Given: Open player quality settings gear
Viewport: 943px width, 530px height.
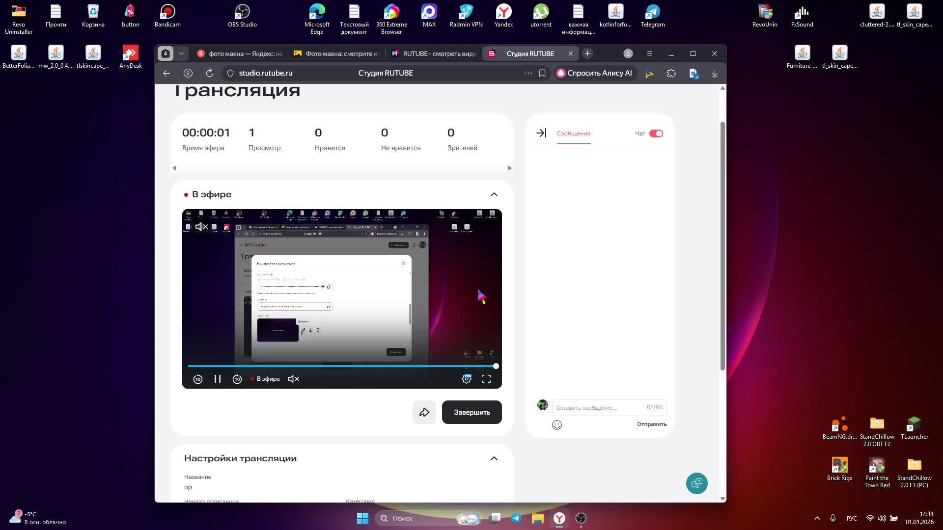Looking at the screenshot, I should coord(467,379).
